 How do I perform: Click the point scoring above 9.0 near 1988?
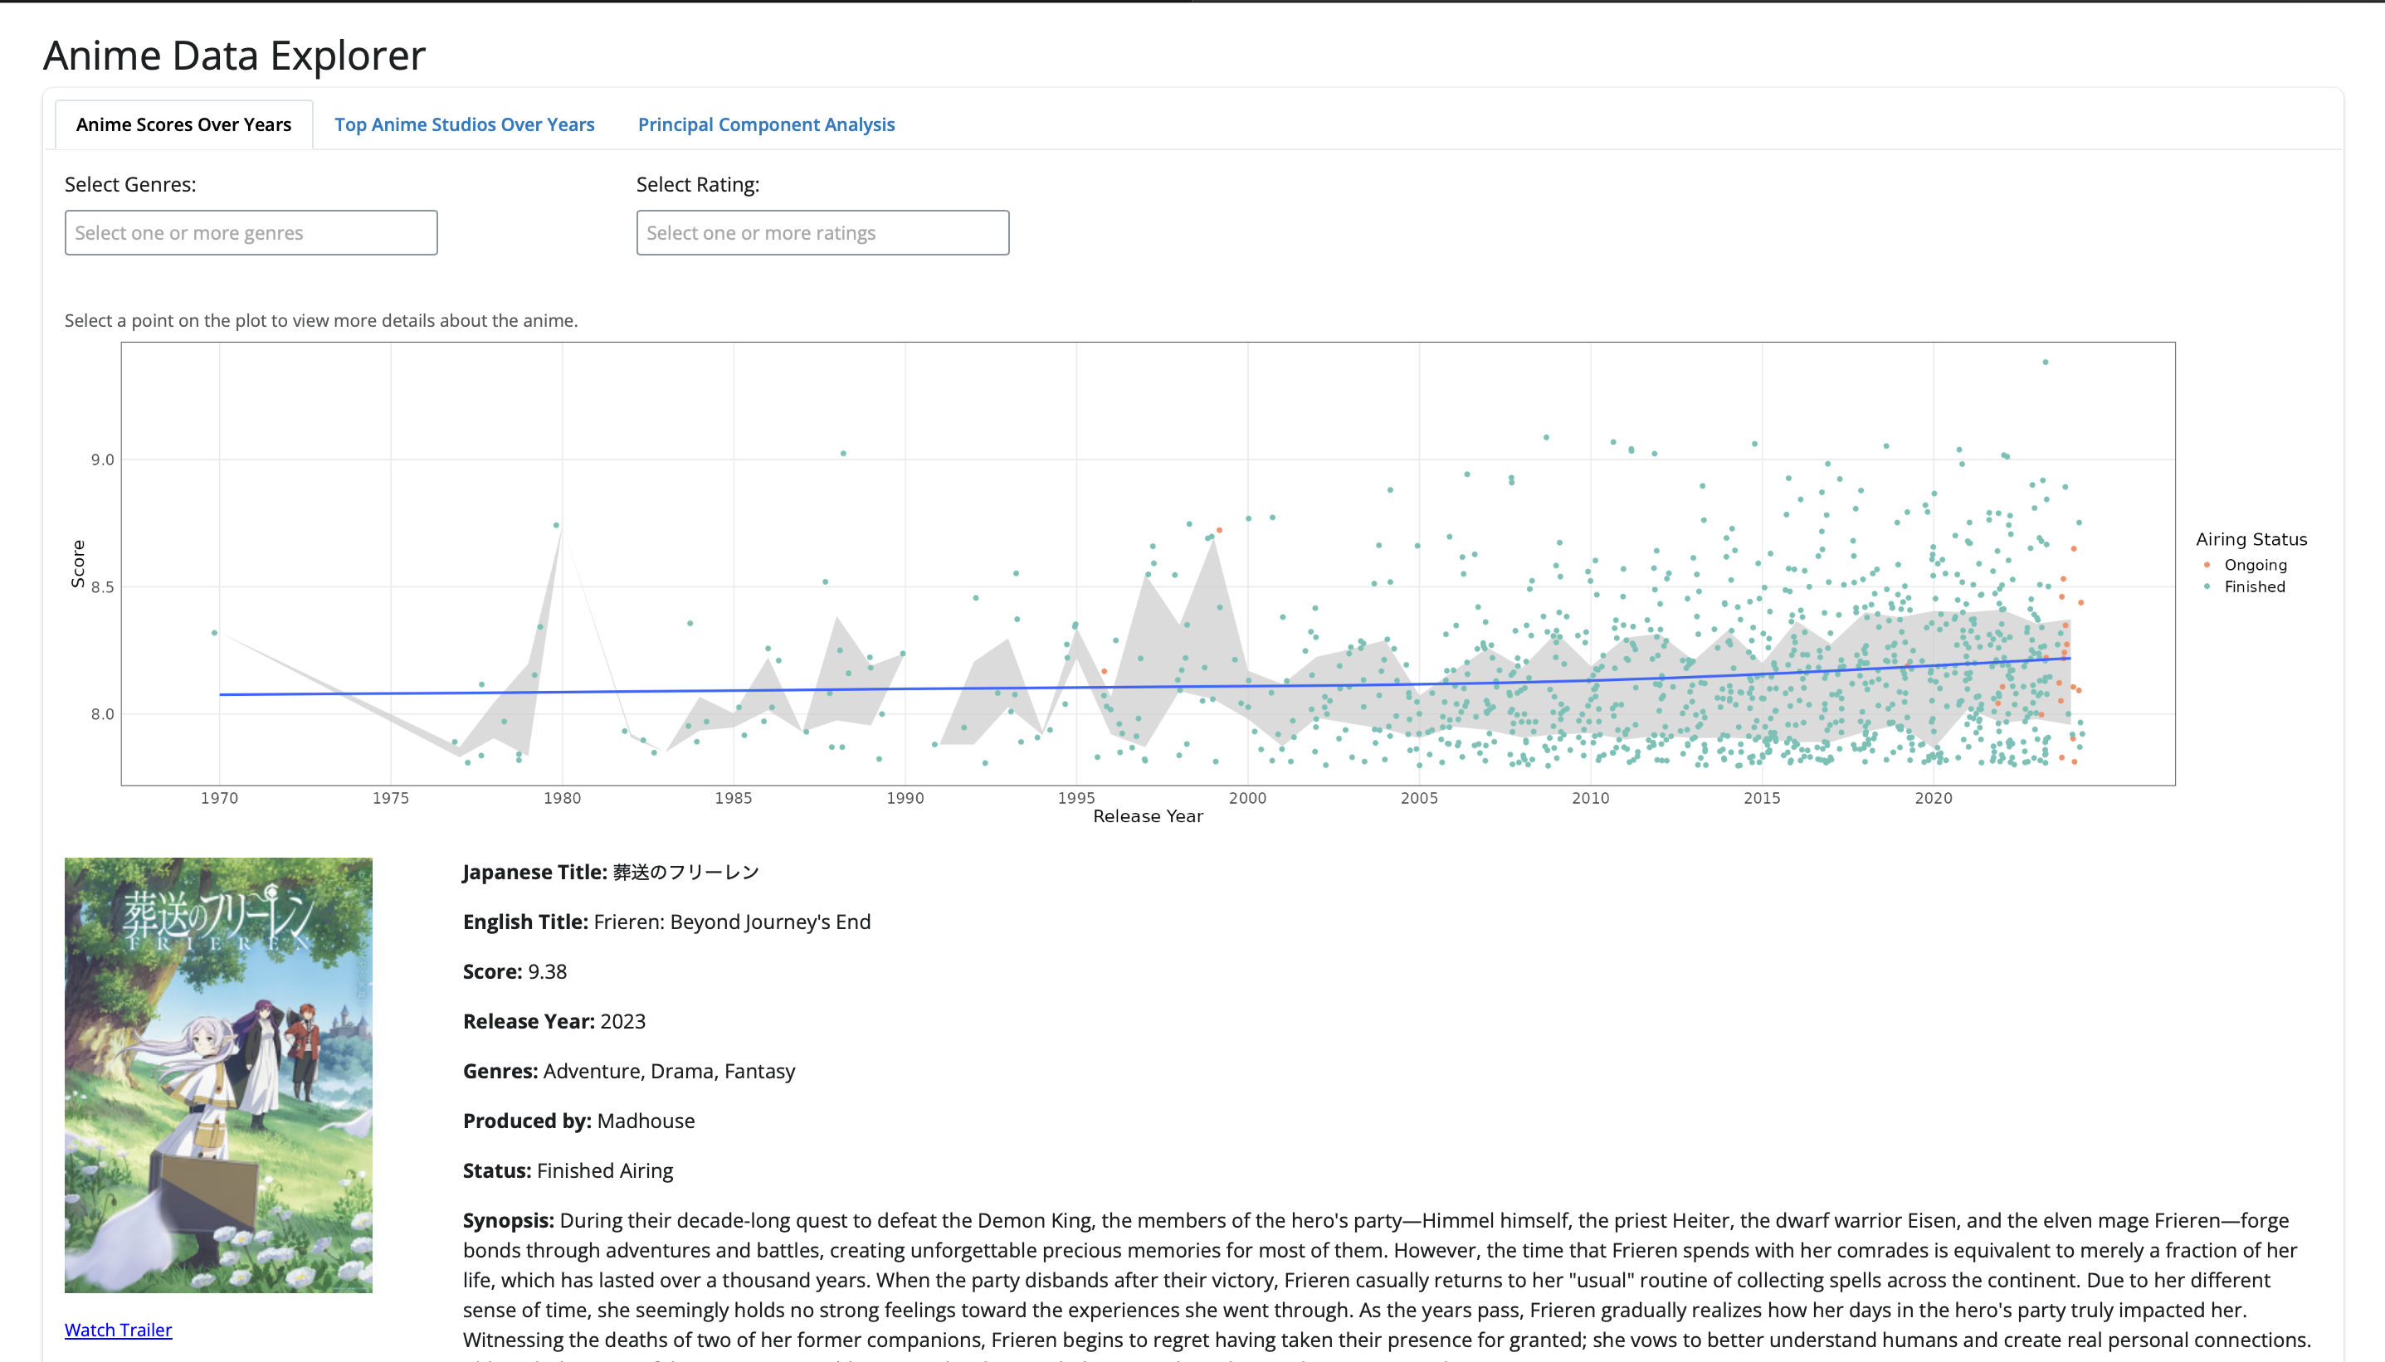tap(843, 452)
